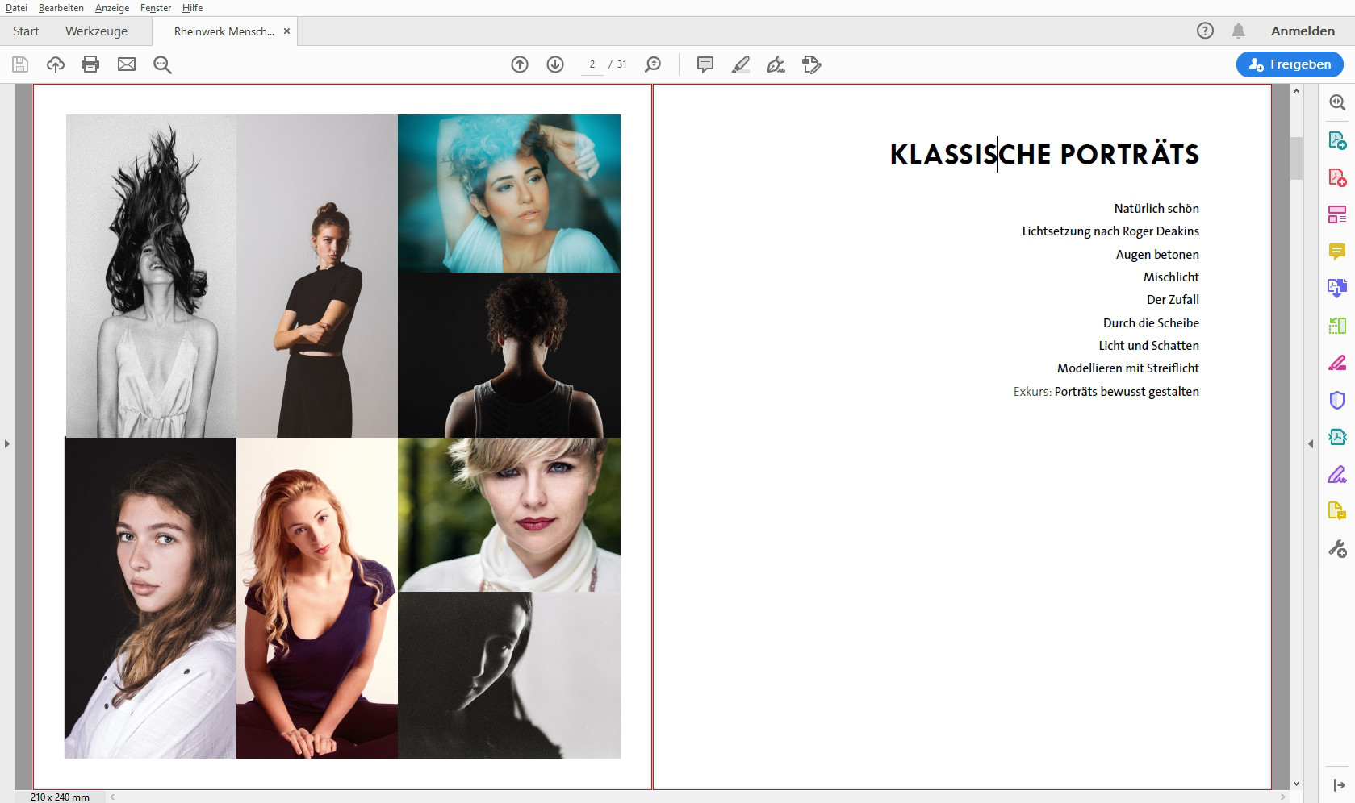
Task: Select the highlight text tool in toolbar
Action: pos(741,64)
